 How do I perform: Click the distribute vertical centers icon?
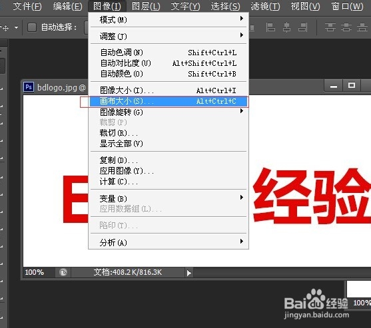click(x=346, y=27)
